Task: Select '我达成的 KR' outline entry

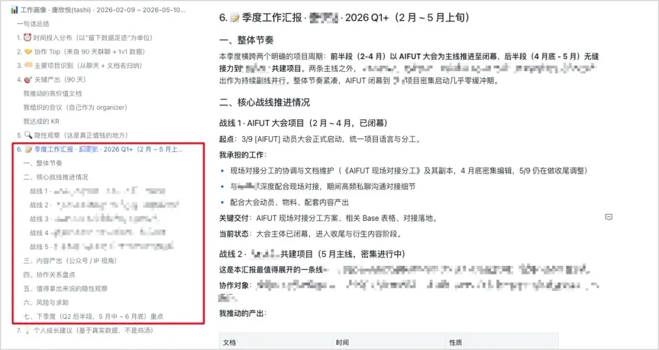Action: click(41, 121)
